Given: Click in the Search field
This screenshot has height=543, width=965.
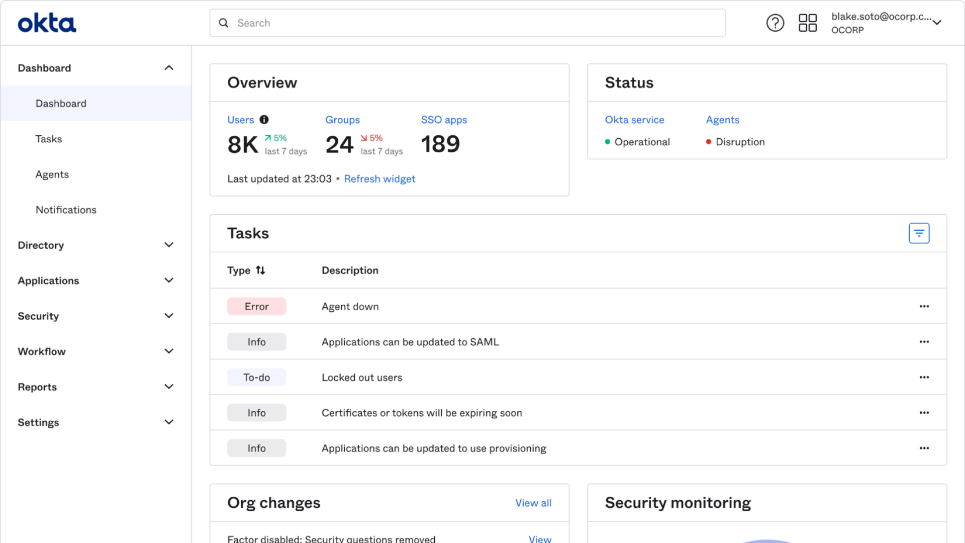Looking at the screenshot, I should [467, 23].
